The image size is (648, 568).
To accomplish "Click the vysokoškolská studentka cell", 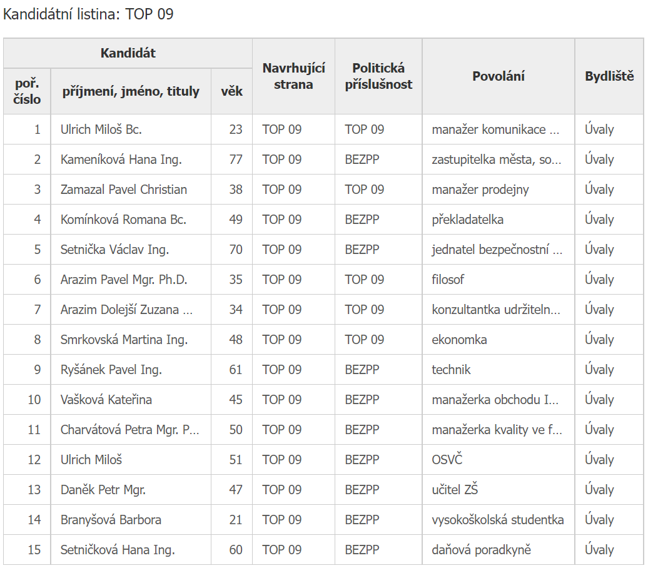I will [498, 520].
